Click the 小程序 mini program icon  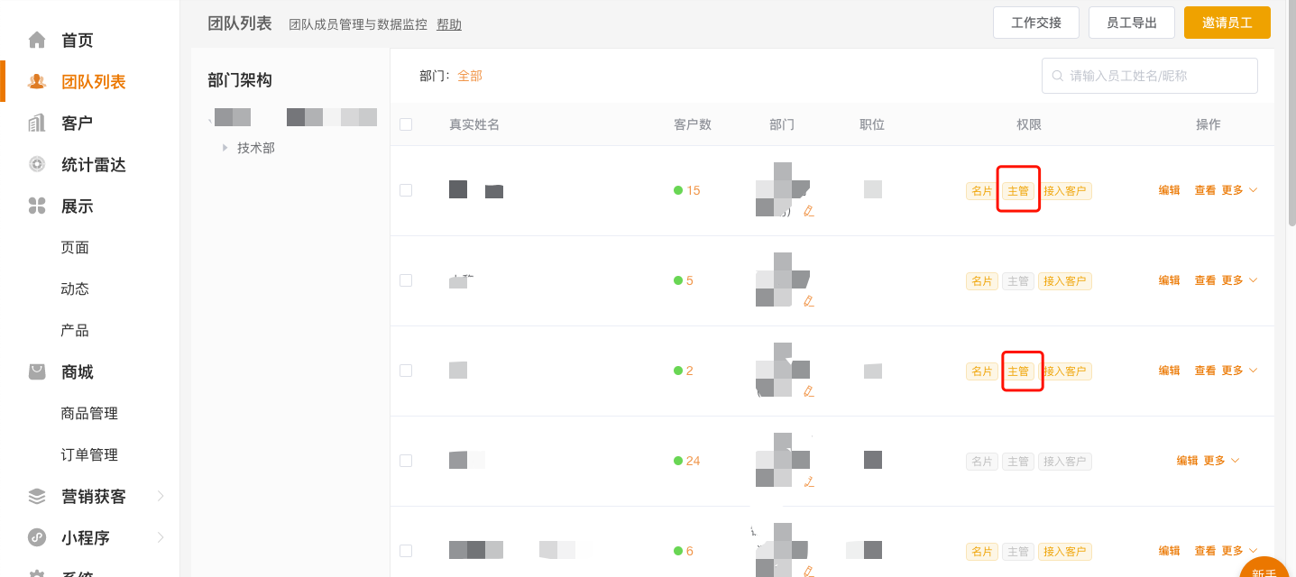point(37,538)
